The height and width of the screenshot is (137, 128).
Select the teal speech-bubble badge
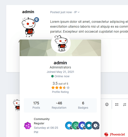[x=89, y=125]
